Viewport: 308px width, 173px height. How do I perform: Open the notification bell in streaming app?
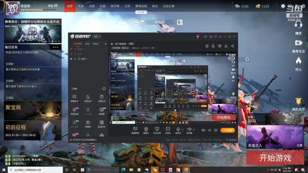(x=226, y=46)
